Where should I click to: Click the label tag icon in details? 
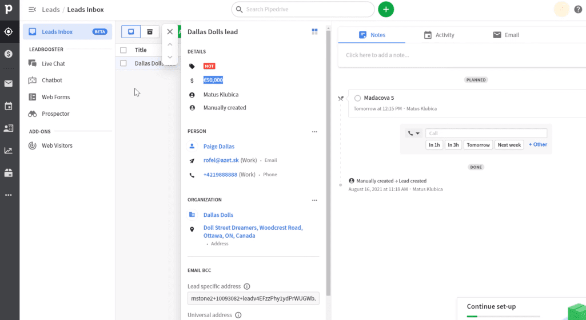(x=192, y=66)
